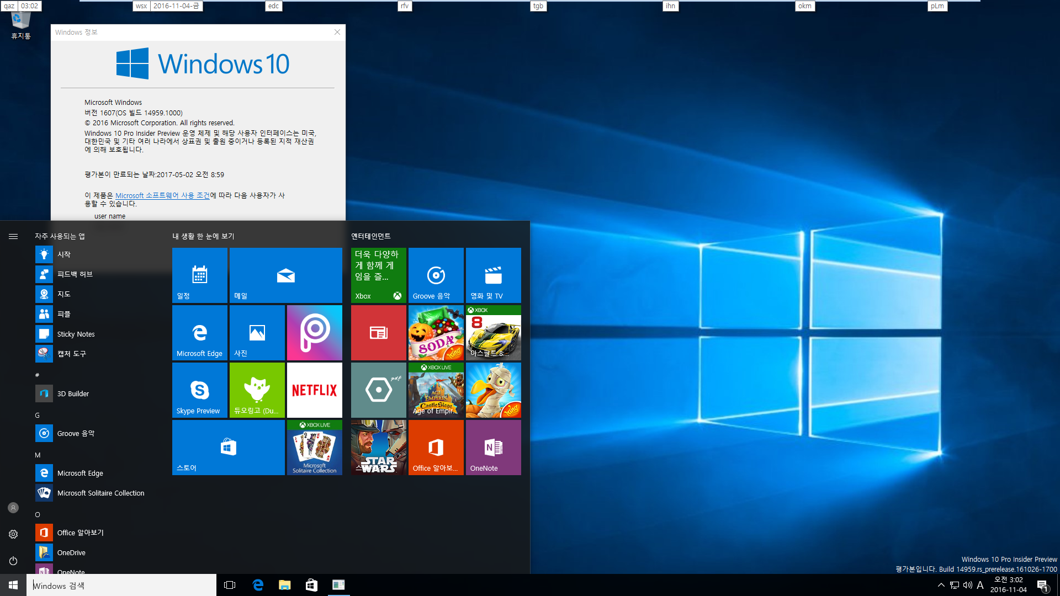This screenshot has height=596, width=1060.
Task: Open OneDrive in app list
Action: point(99,552)
